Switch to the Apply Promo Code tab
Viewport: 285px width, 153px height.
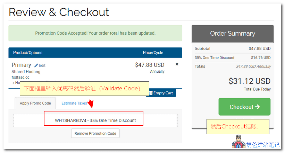pyautogui.click(x=35, y=103)
